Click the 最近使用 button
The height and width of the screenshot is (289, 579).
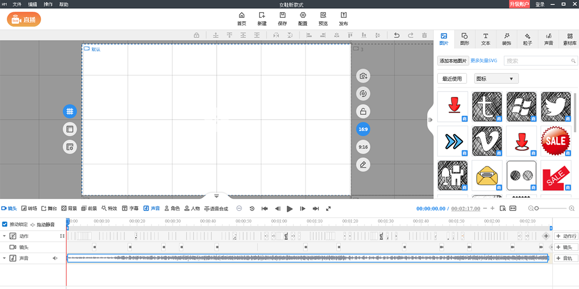coord(452,79)
